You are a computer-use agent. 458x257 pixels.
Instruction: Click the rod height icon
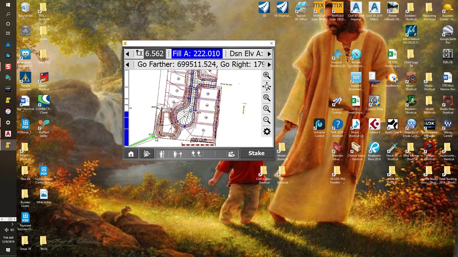[x=139, y=54]
